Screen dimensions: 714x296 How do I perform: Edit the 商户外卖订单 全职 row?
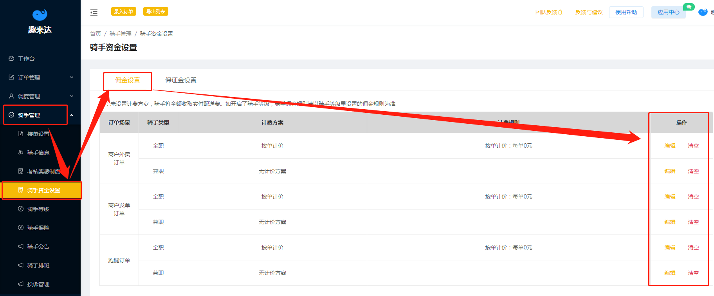[670, 146]
